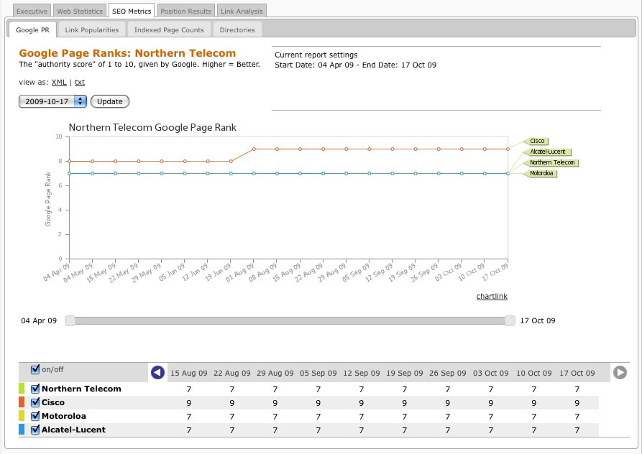Click the Alcatel-Lucent row name

[x=74, y=430]
